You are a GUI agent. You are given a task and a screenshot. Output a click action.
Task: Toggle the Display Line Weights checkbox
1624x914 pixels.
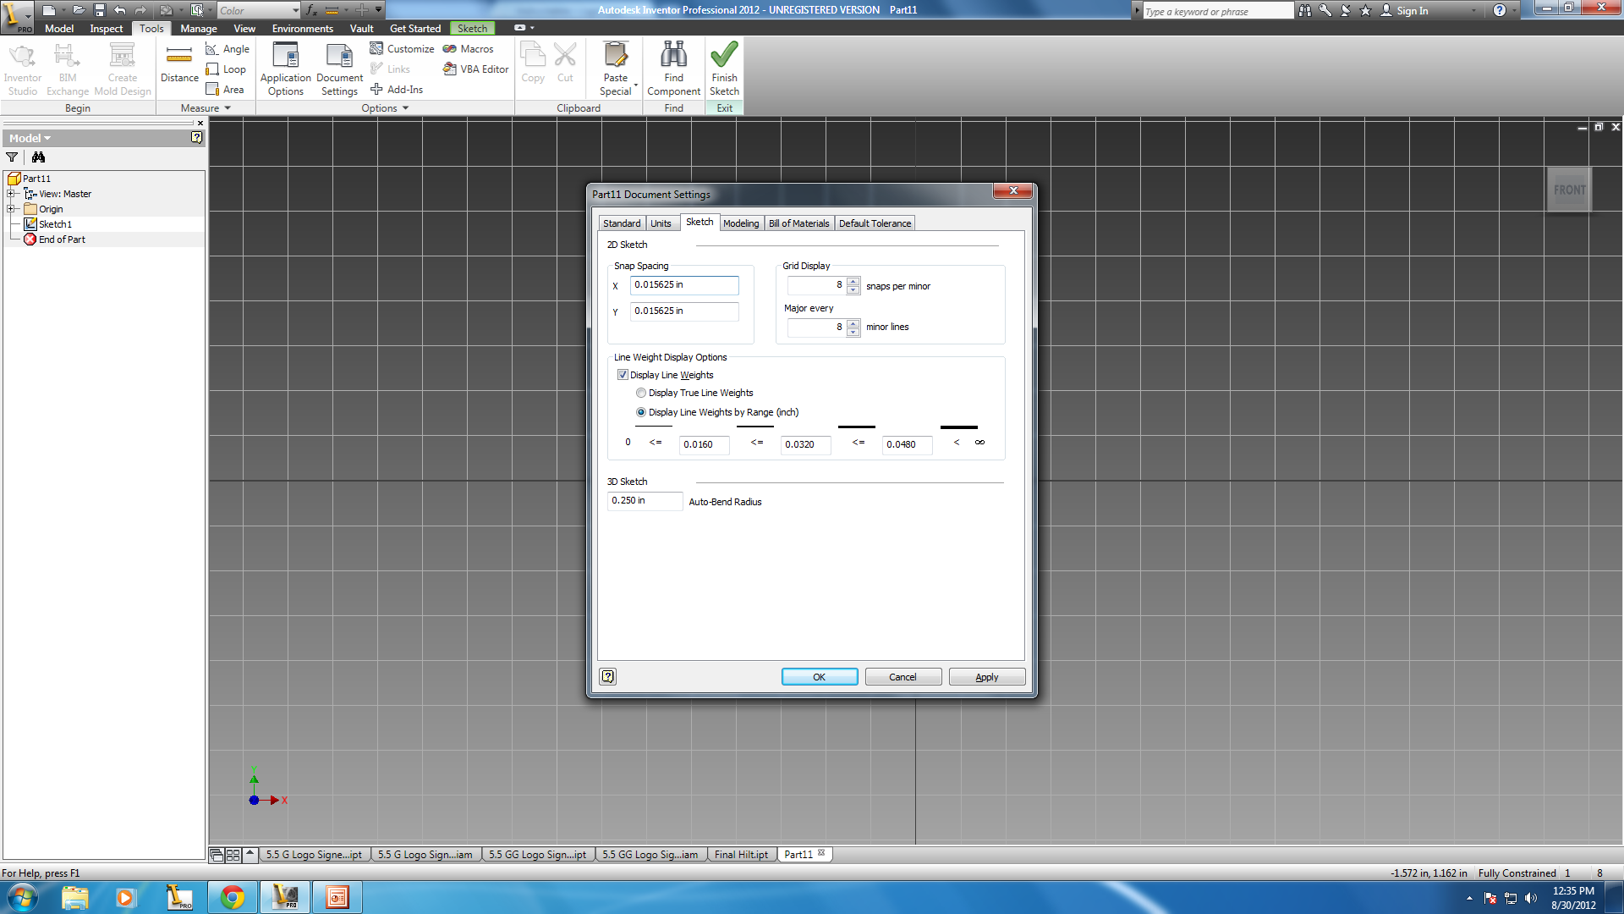coord(623,375)
